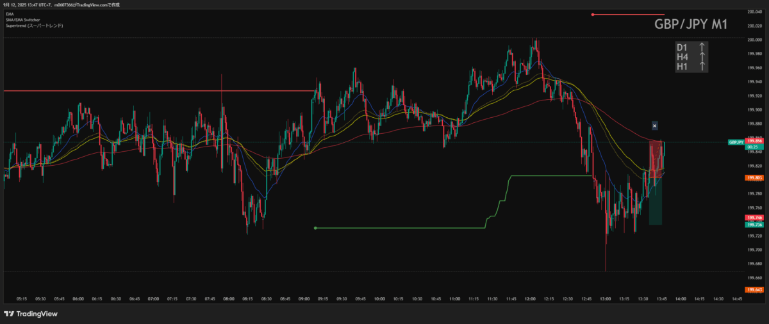Select the EMA indicator label

coord(9,13)
